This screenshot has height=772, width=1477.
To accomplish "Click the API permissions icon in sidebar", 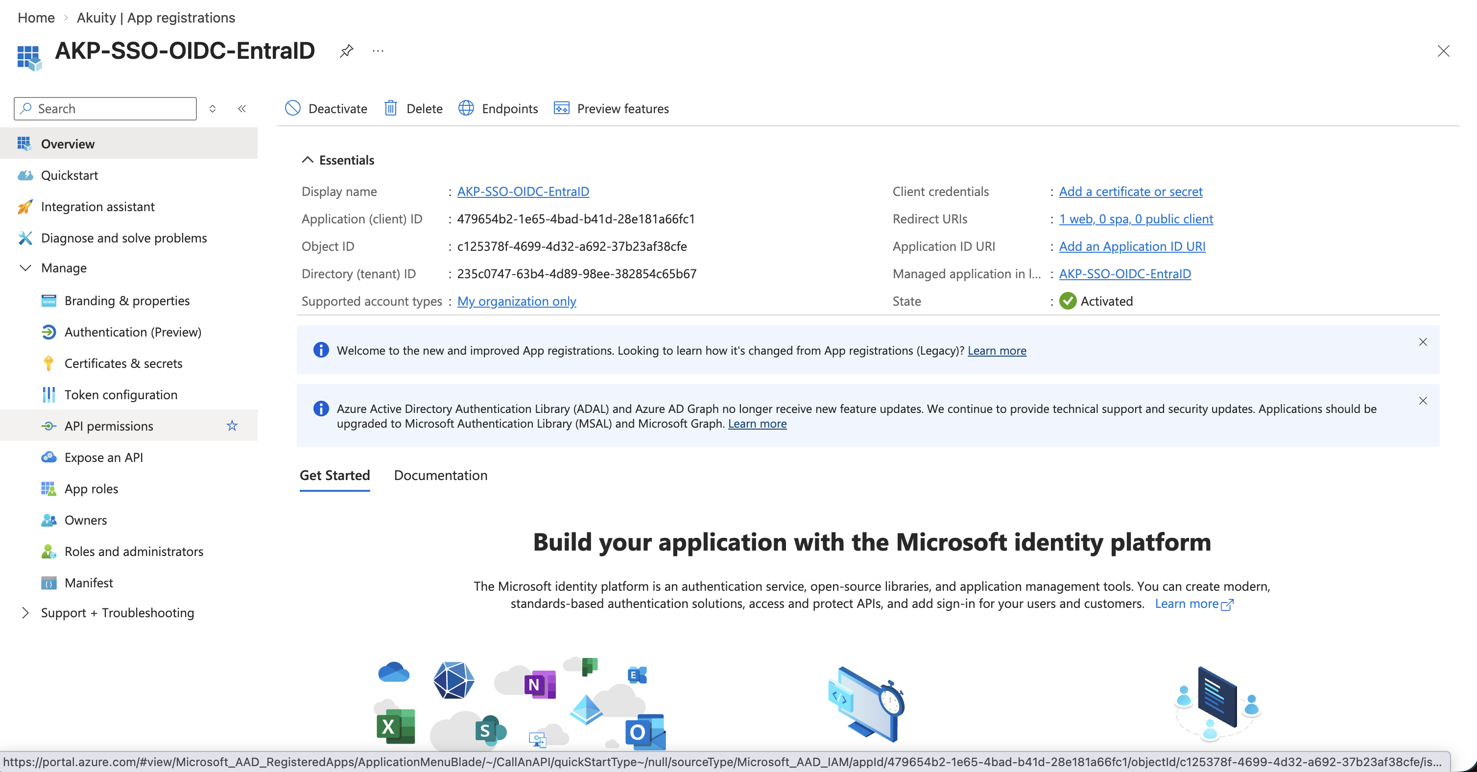I will tap(49, 426).
